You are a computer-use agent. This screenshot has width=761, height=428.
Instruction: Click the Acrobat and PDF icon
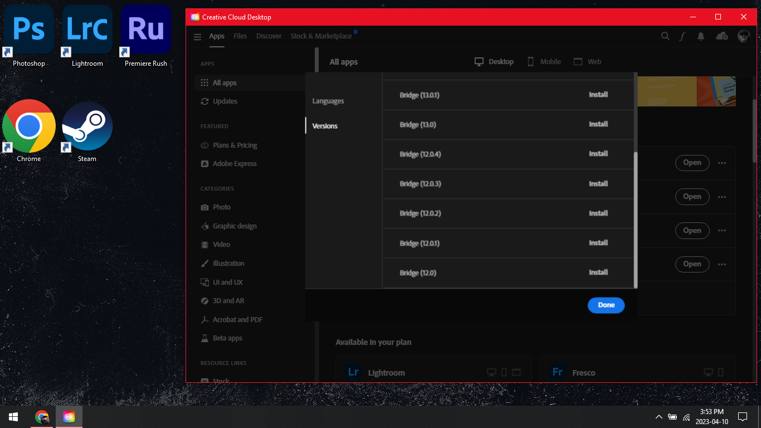tap(204, 320)
